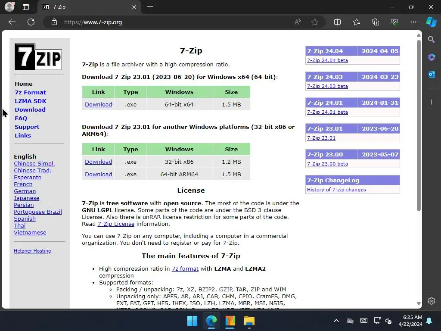
Task: Open Collections icon
Action: 376,22
